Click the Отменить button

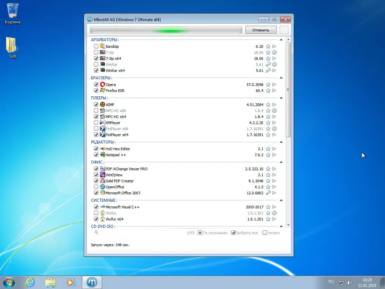point(261,30)
